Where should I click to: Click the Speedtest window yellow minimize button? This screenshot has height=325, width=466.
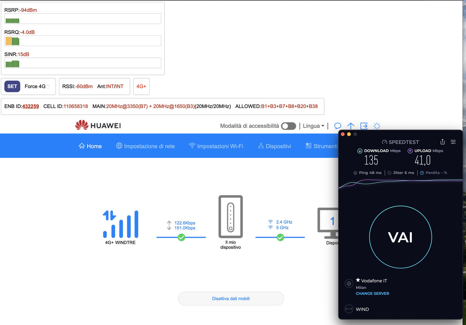(349, 134)
